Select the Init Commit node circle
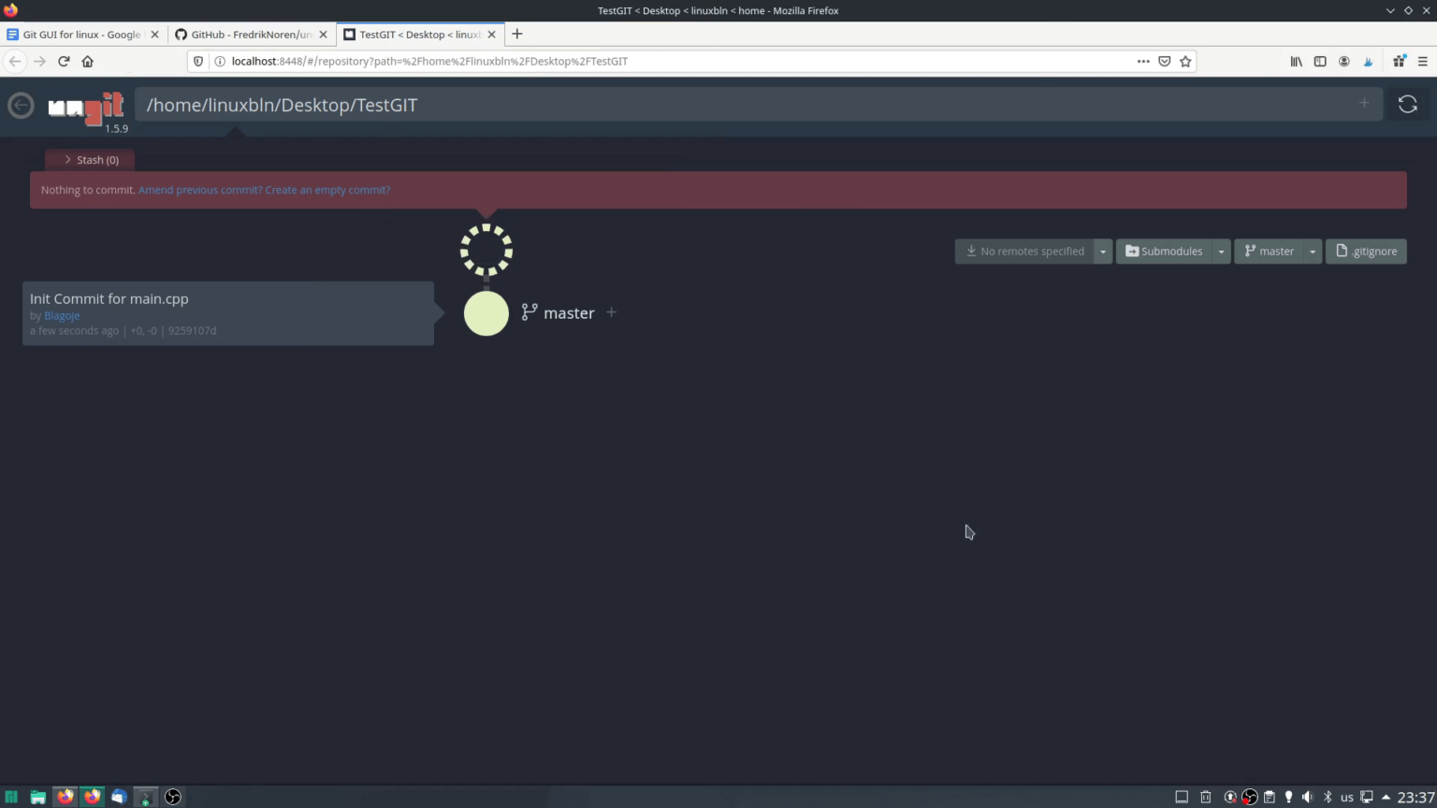The width and height of the screenshot is (1437, 808). pyautogui.click(x=486, y=313)
